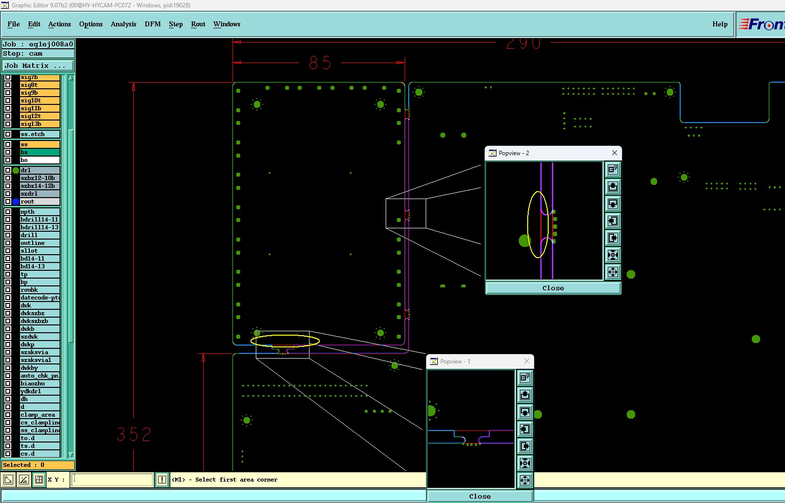
Task: Click the layer list scroll-down arrow
Action: tap(71, 455)
